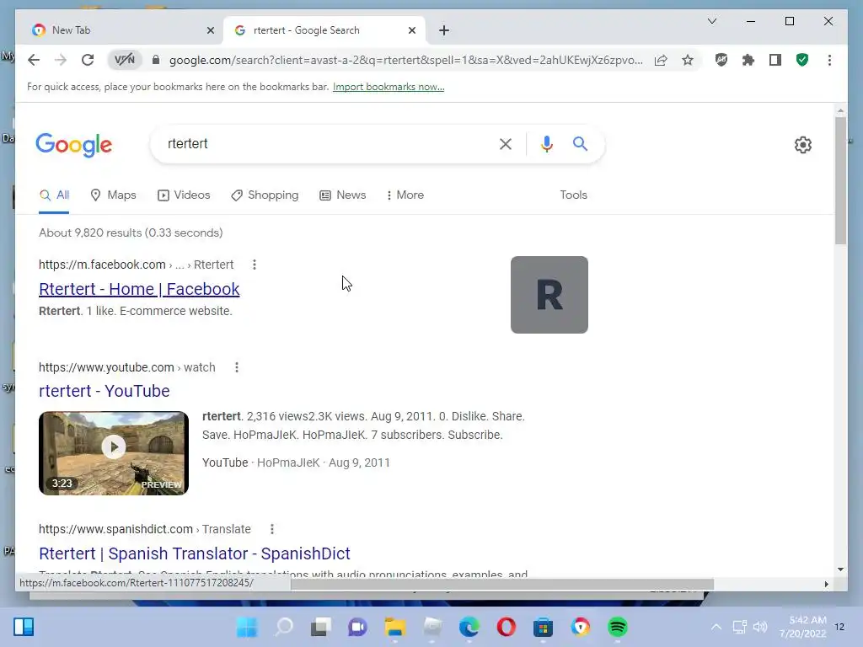Switch to Maps results
Viewport: 863px width, 647px height.
(x=113, y=195)
